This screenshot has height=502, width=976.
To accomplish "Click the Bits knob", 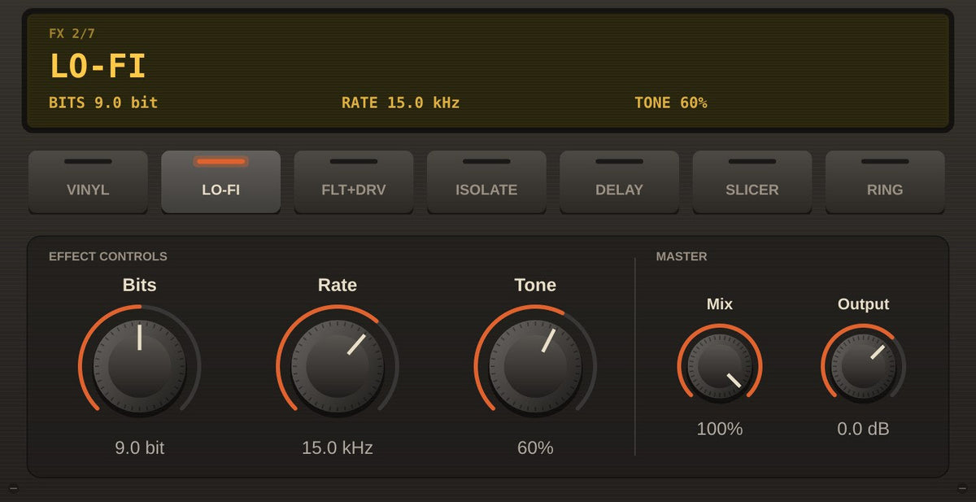I will 139,365.
